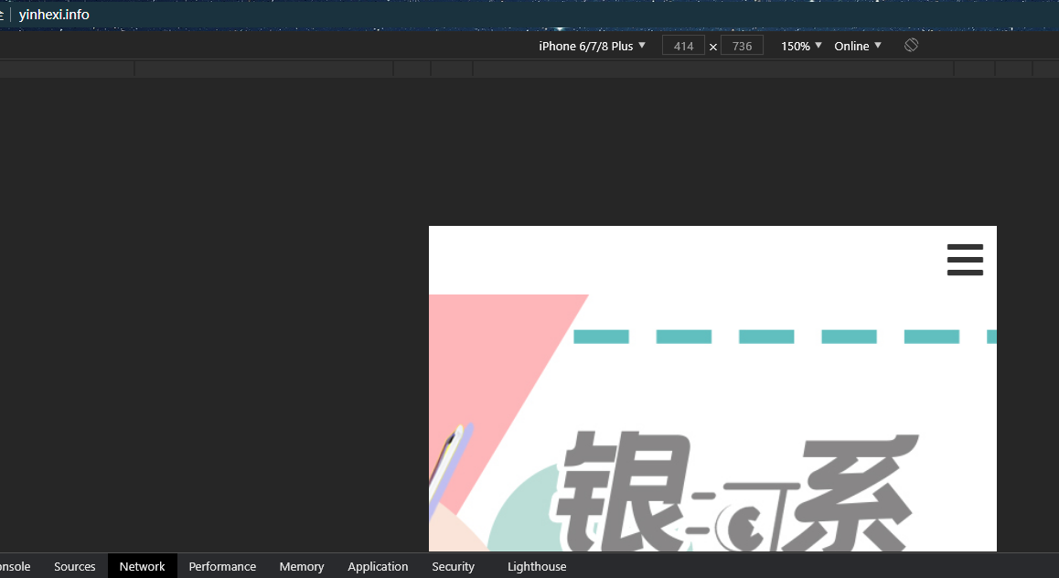Select the yinhexi.info browser tab

[x=54, y=14]
